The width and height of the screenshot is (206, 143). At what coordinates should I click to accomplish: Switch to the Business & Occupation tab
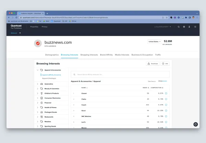[x=142, y=55]
